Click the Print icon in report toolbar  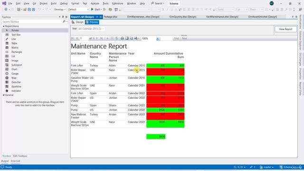click(x=122, y=38)
